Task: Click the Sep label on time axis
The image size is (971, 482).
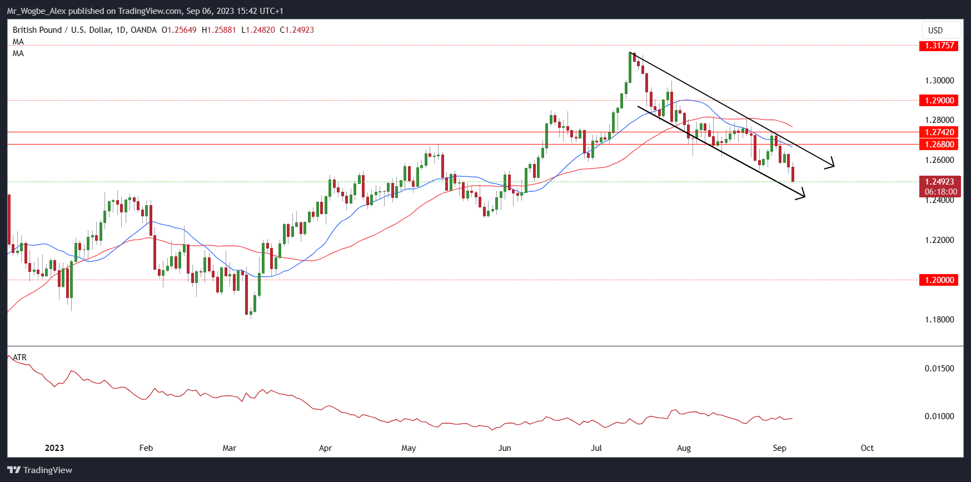Action: click(x=780, y=448)
